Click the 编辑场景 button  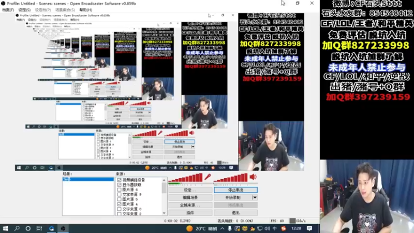click(x=190, y=197)
